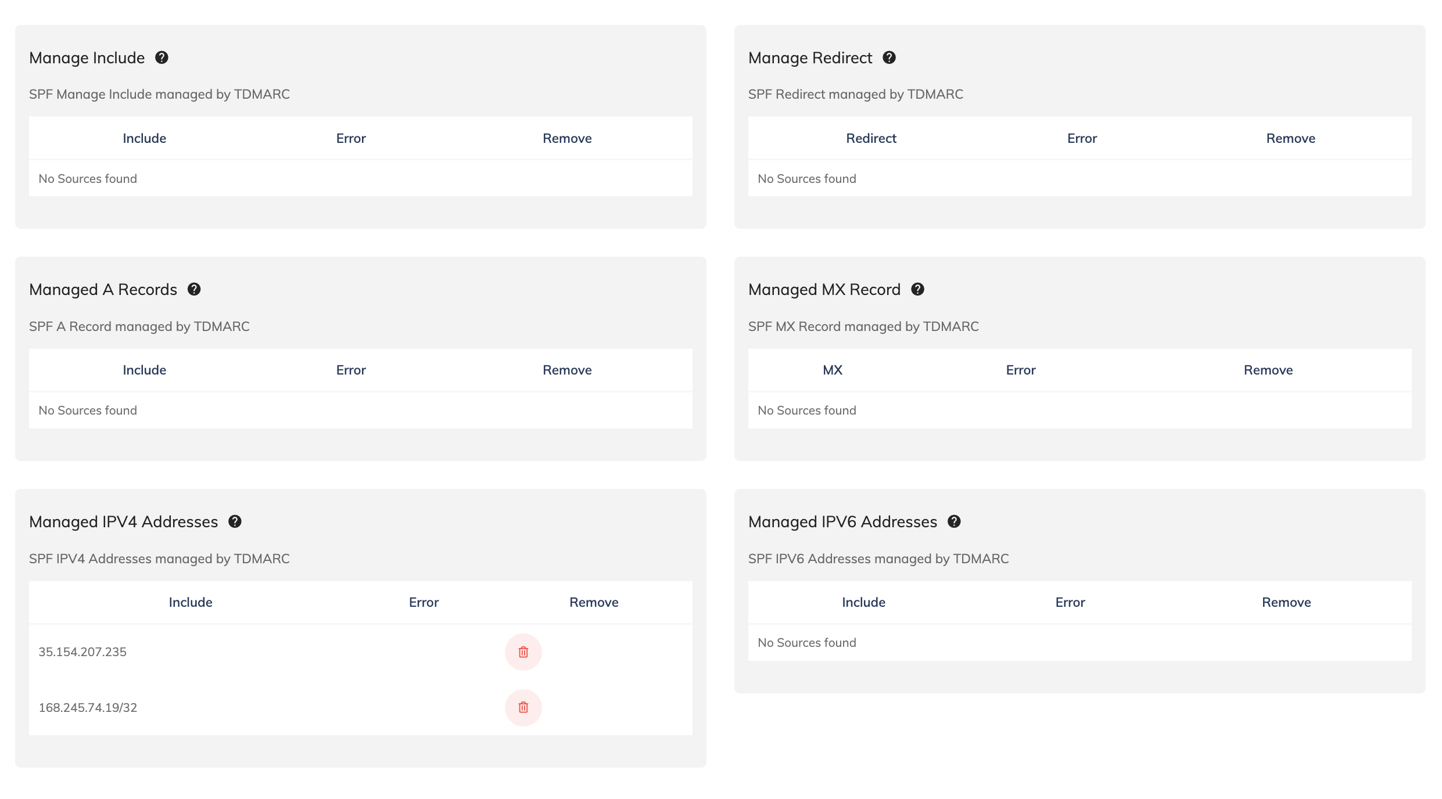
Task: Click Include header in Managed IPV6 table
Action: 863,602
